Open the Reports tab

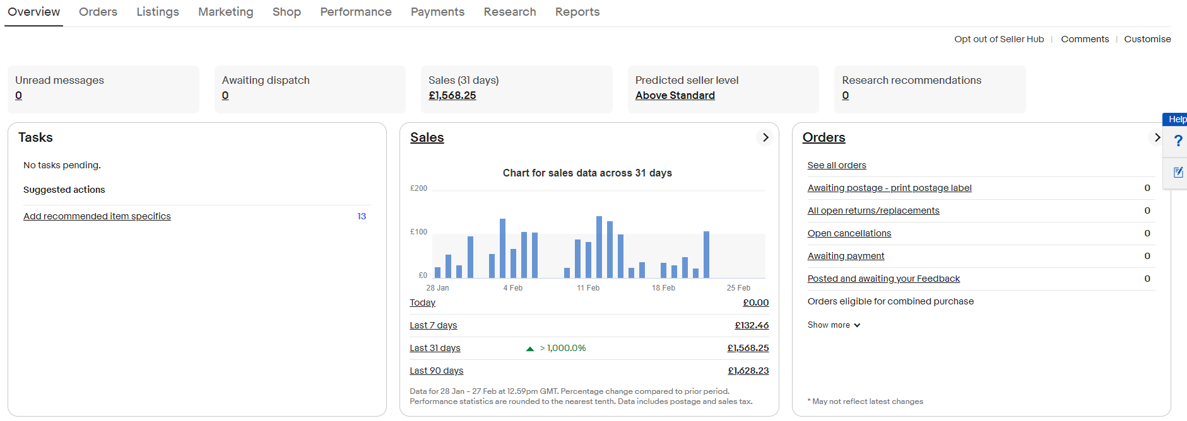coord(577,12)
